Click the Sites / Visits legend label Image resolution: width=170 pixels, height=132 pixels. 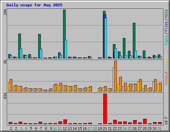click(166, 72)
